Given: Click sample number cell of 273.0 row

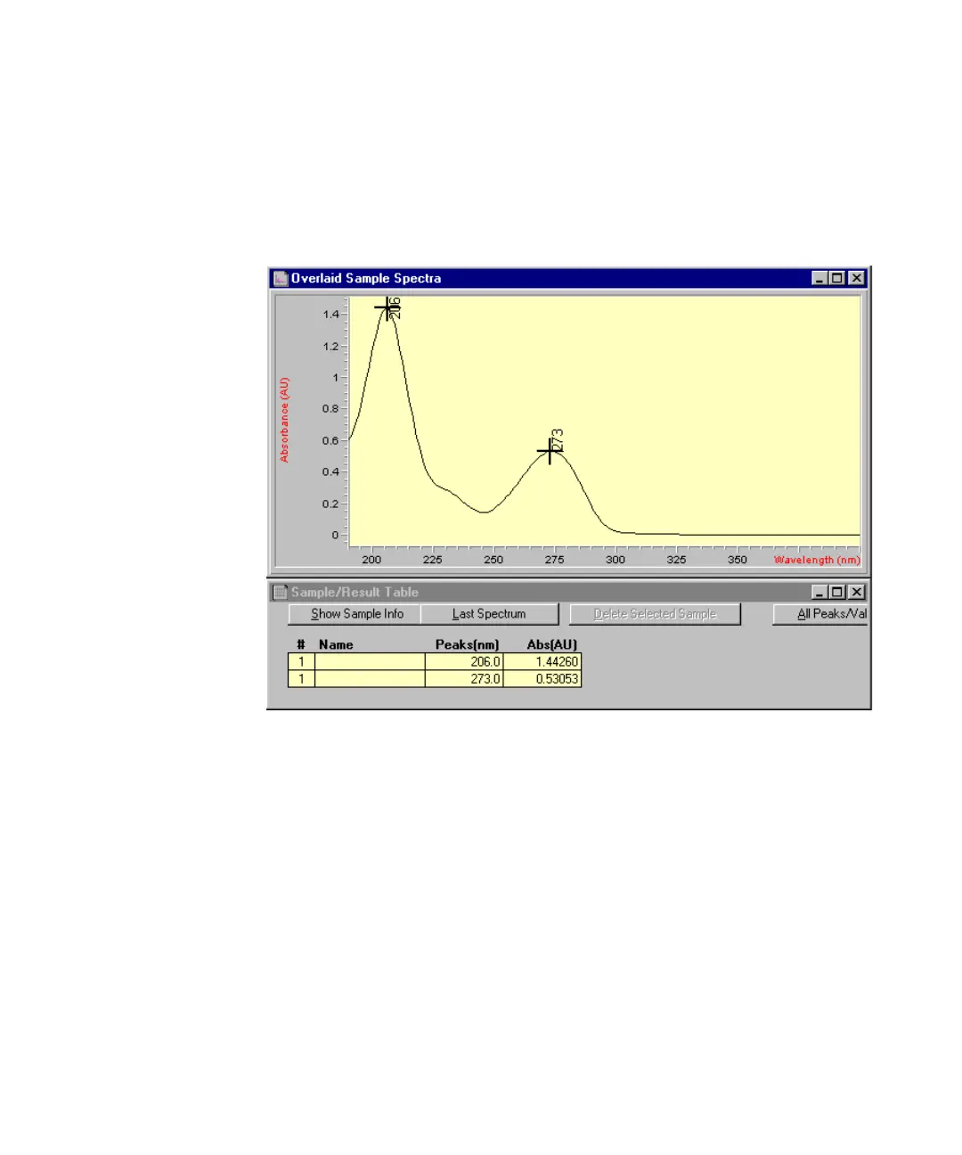Looking at the screenshot, I should pyautogui.click(x=301, y=679).
